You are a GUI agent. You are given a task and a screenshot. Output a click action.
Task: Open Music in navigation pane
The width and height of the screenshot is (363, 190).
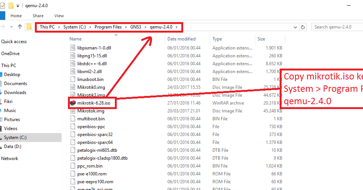tap(10, 111)
